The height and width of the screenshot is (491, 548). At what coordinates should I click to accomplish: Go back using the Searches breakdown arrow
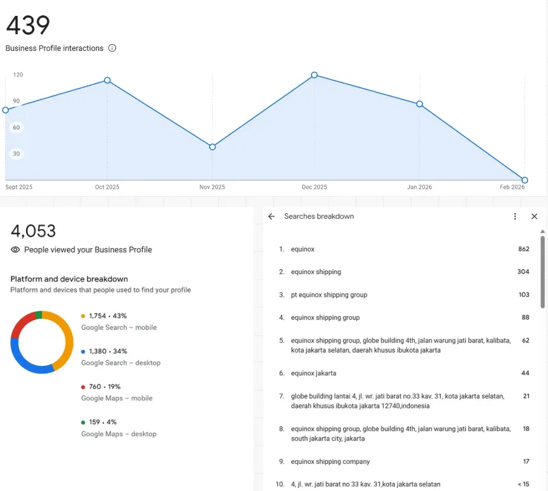click(x=272, y=216)
